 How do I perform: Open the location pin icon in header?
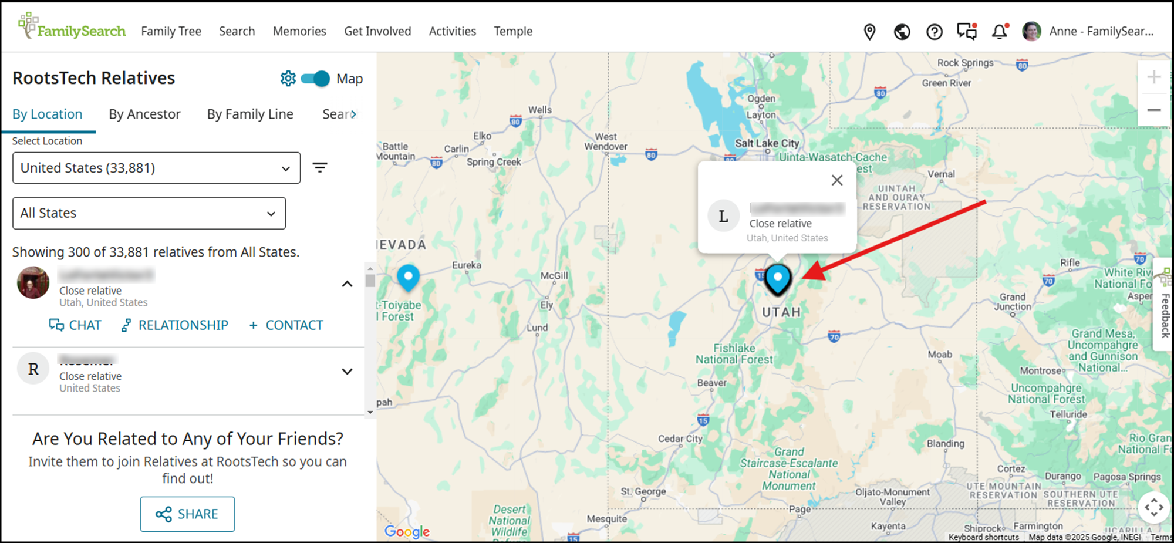coord(869,32)
